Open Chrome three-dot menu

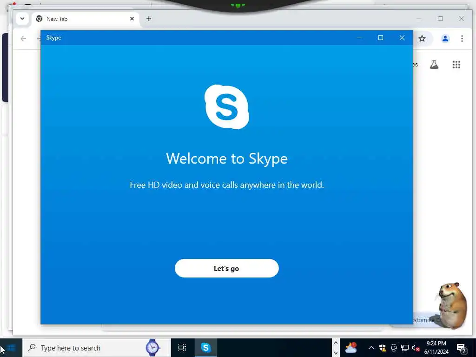click(x=462, y=39)
